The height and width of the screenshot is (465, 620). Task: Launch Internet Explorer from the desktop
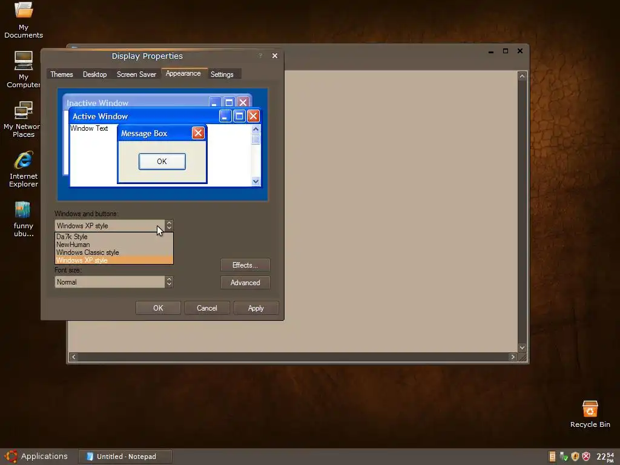pos(24,169)
